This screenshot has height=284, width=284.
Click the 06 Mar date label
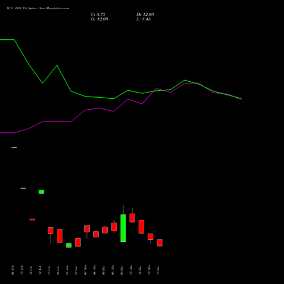coord(112,270)
